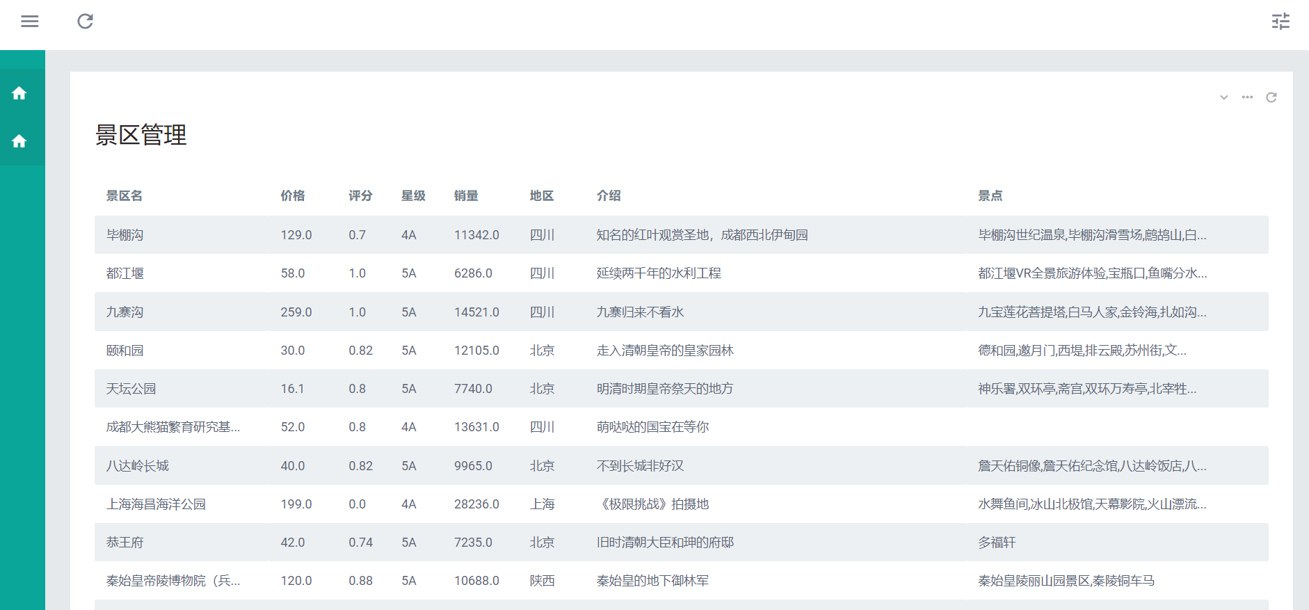Click attractions cell 多福轩
Screen dimensions: 1309x610
click(x=997, y=543)
